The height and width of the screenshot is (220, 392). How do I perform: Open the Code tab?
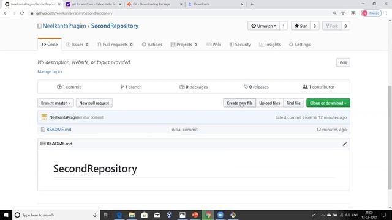50,45
